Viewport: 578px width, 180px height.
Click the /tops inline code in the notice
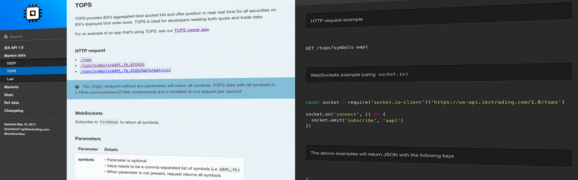97,86
